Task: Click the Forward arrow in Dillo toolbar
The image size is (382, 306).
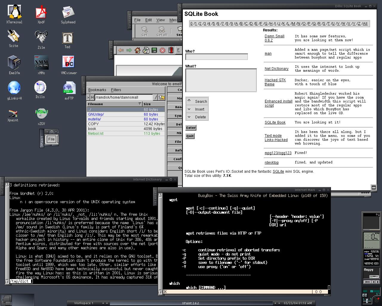Action: 129,50
